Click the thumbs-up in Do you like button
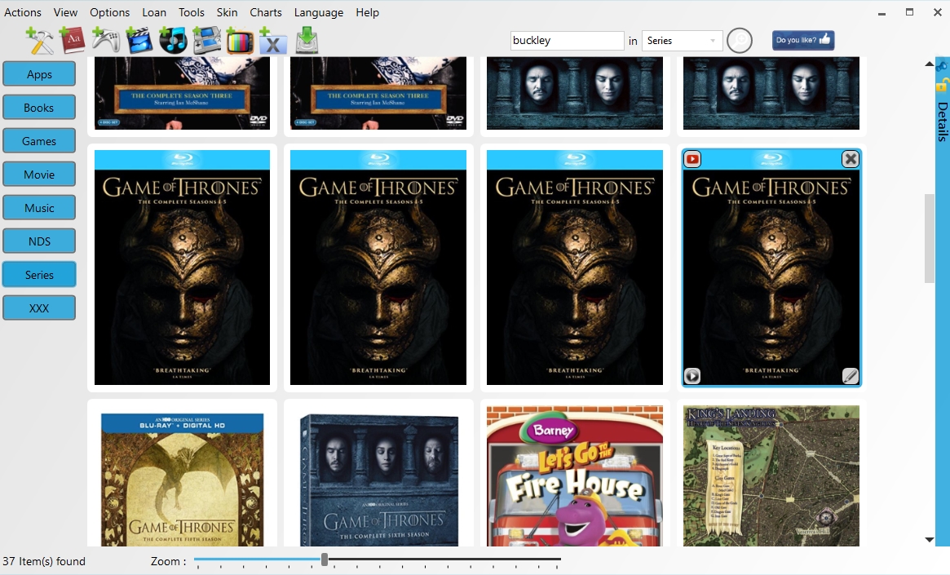This screenshot has width=950, height=575. click(824, 39)
